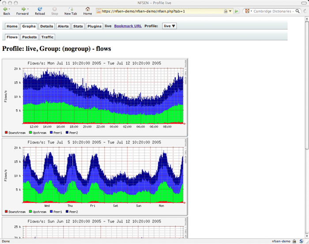The image size is (309, 244).
Task: Click status bar security lock icon
Action: click(x=294, y=241)
